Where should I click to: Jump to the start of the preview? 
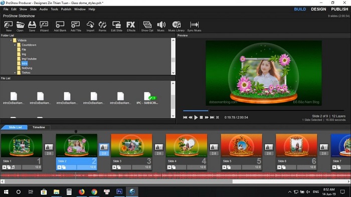pyautogui.click(x=185, y=117)
